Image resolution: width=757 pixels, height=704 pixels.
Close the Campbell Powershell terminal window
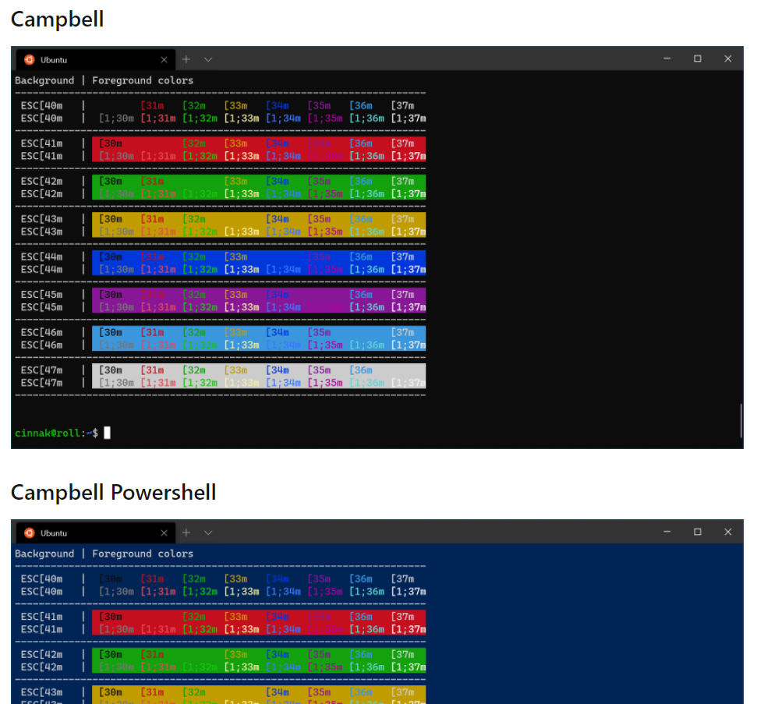728,532
